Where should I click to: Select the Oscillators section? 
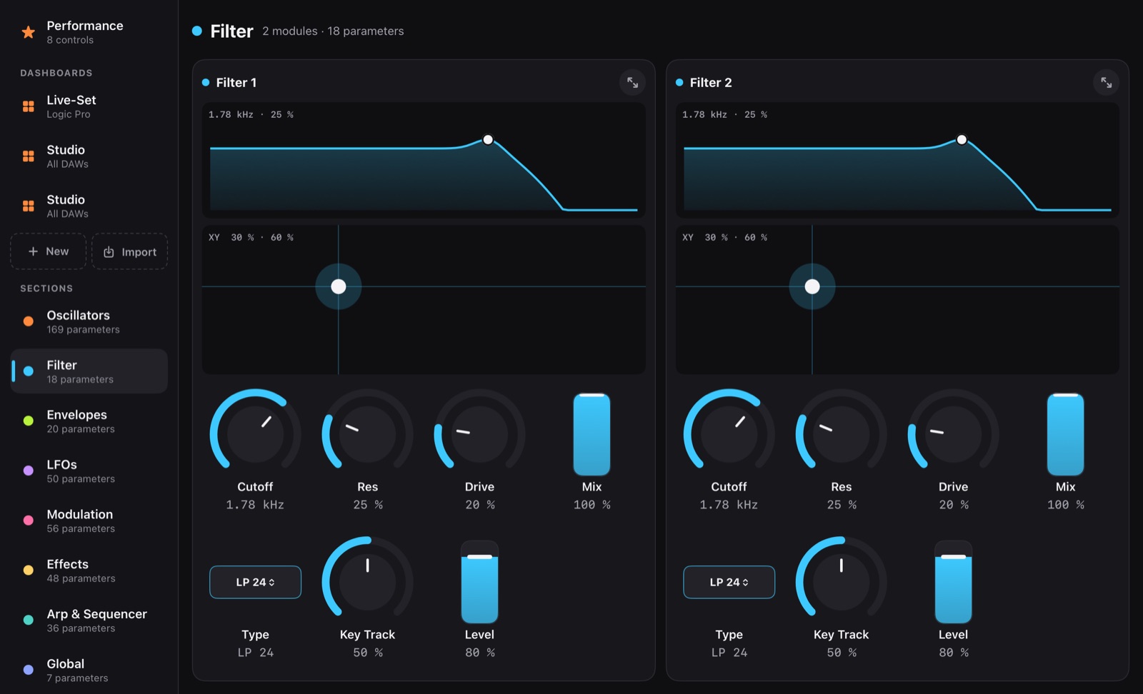tap(89, 321)
